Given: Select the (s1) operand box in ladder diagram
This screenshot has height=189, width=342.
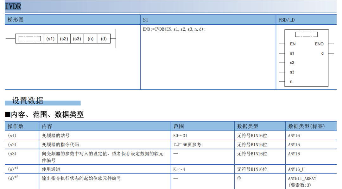Looking at the screenshot, I should (x=50, y=39).
